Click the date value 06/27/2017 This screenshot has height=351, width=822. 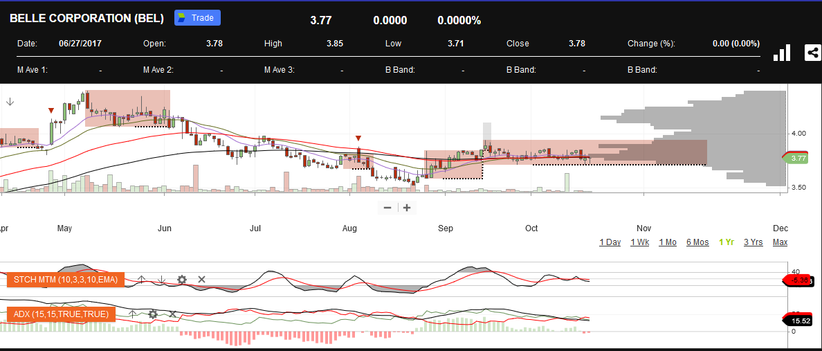80,44
